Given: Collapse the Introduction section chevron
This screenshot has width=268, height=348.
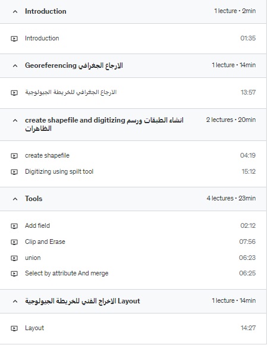Looking at the screenshot, I should (15, 11).
